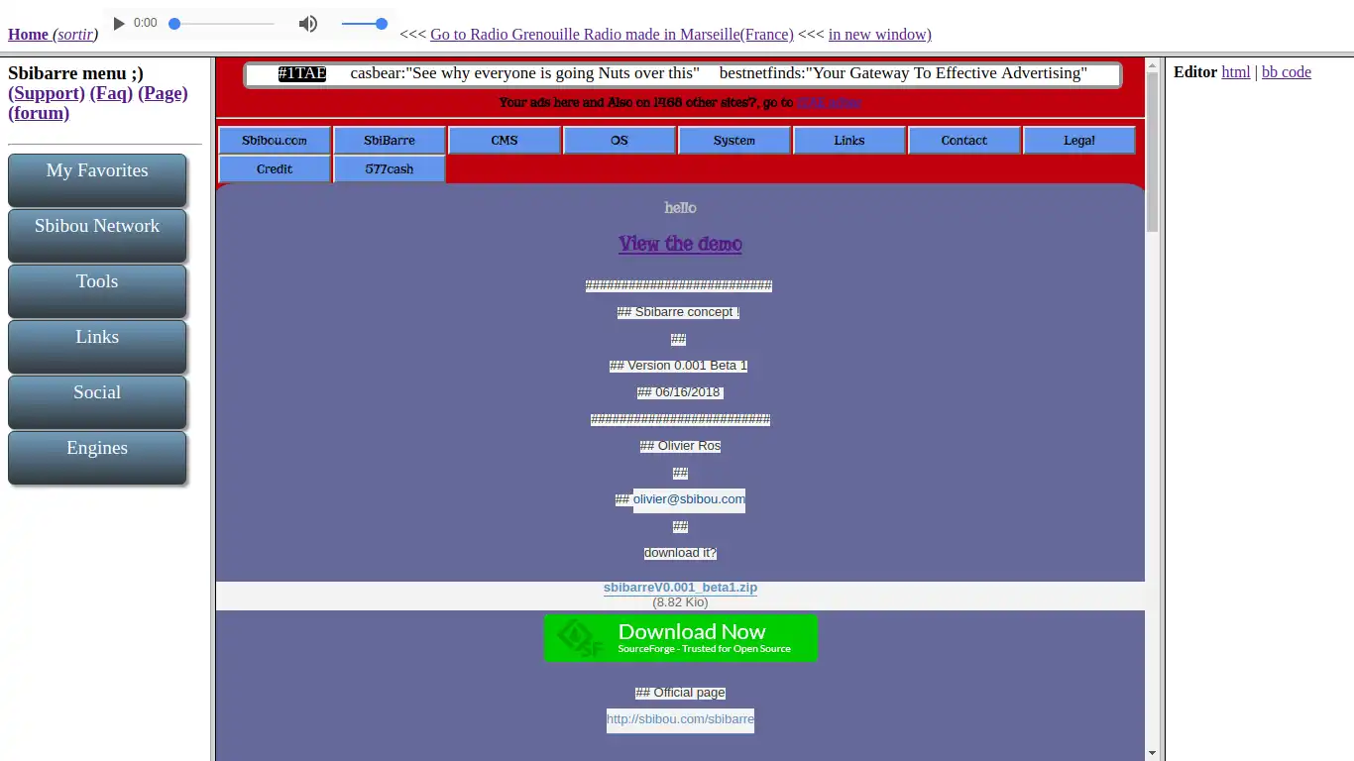
Task: Open the forum link
Action: [39, 113]
